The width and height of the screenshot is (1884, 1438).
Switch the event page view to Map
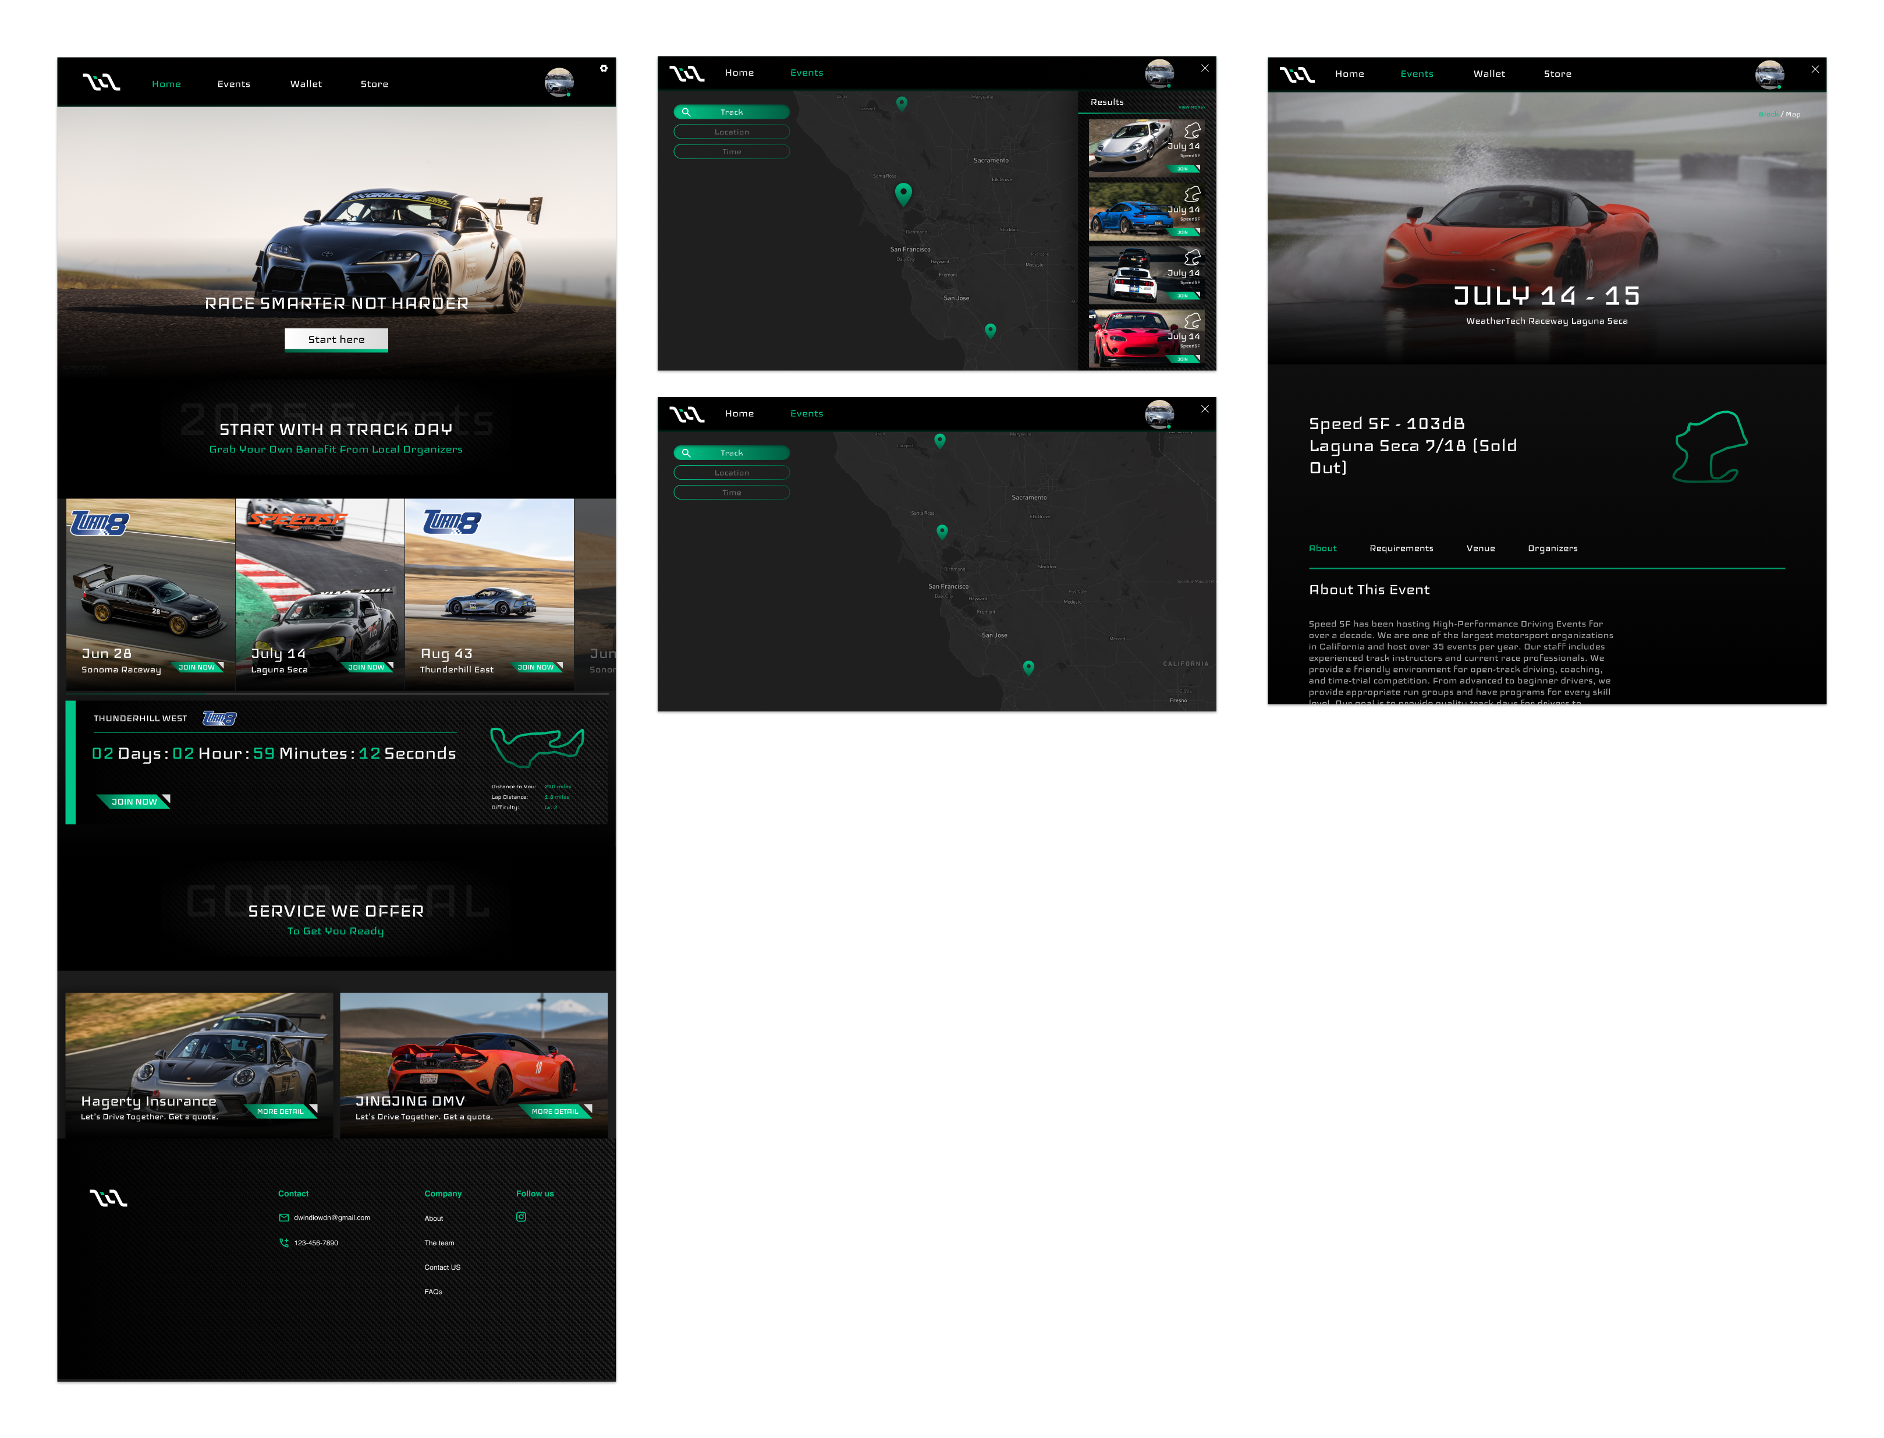pyautogui.click(x=1793, y=114)
